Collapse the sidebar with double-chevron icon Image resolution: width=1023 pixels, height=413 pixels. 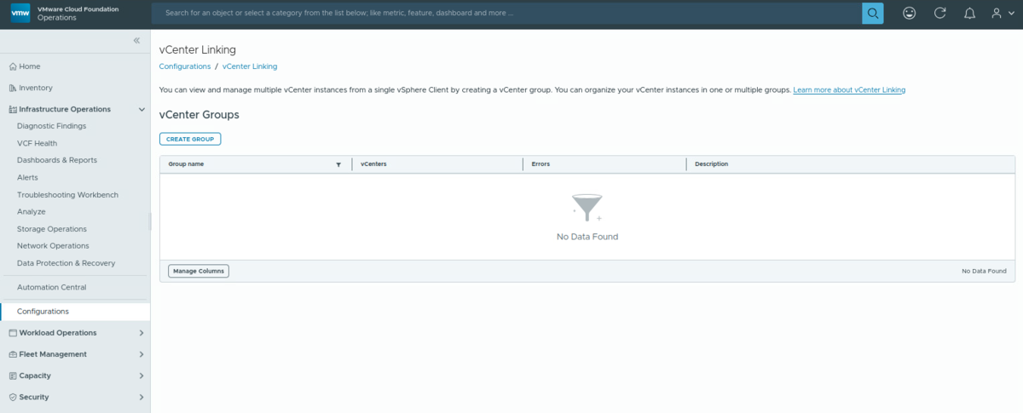pyautogui.click(x=136, y=41)
